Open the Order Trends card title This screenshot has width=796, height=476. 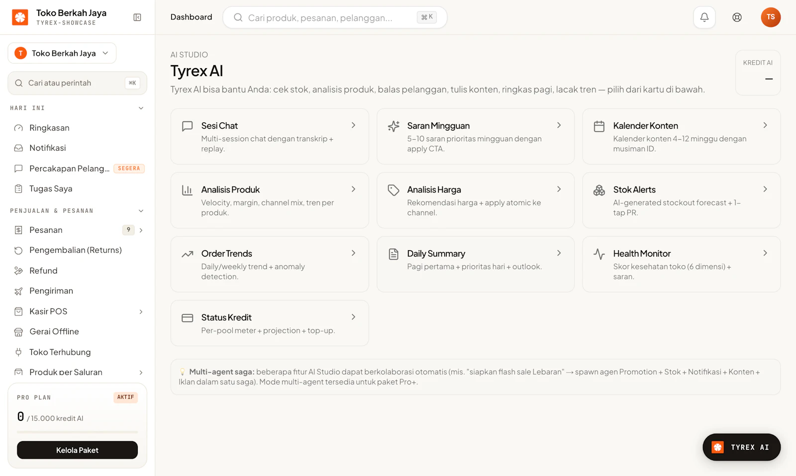click(x=226, y=254)
